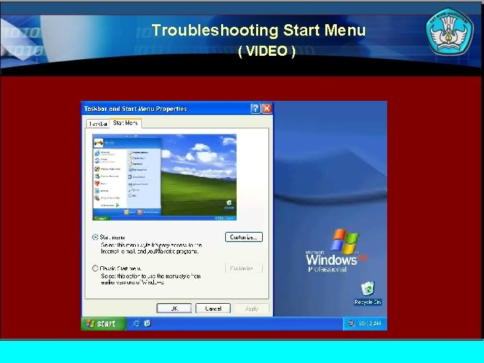
Task: Click the Cancel button
Action: coord(213,309)
